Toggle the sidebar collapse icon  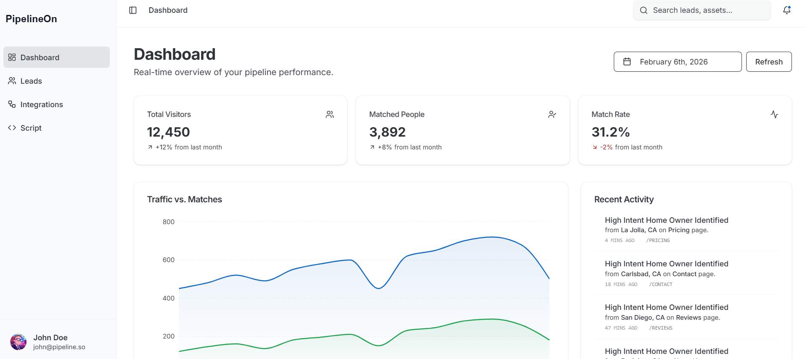click(133, 10)
